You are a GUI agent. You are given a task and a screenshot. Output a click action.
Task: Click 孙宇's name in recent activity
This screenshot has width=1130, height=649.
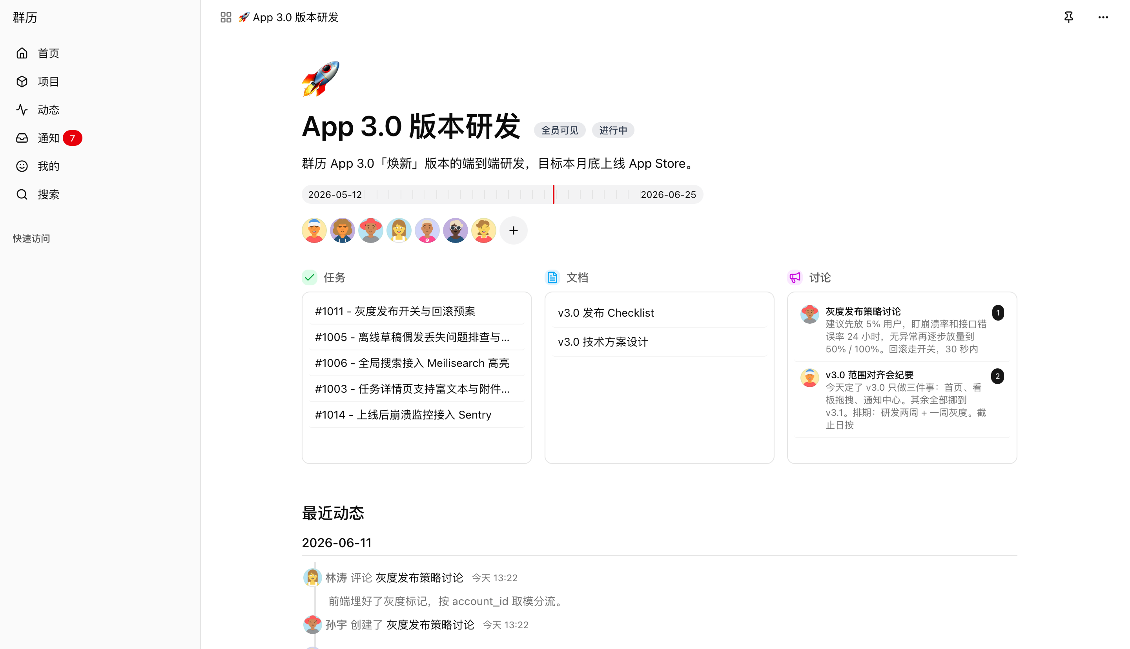tap(336, 625)
